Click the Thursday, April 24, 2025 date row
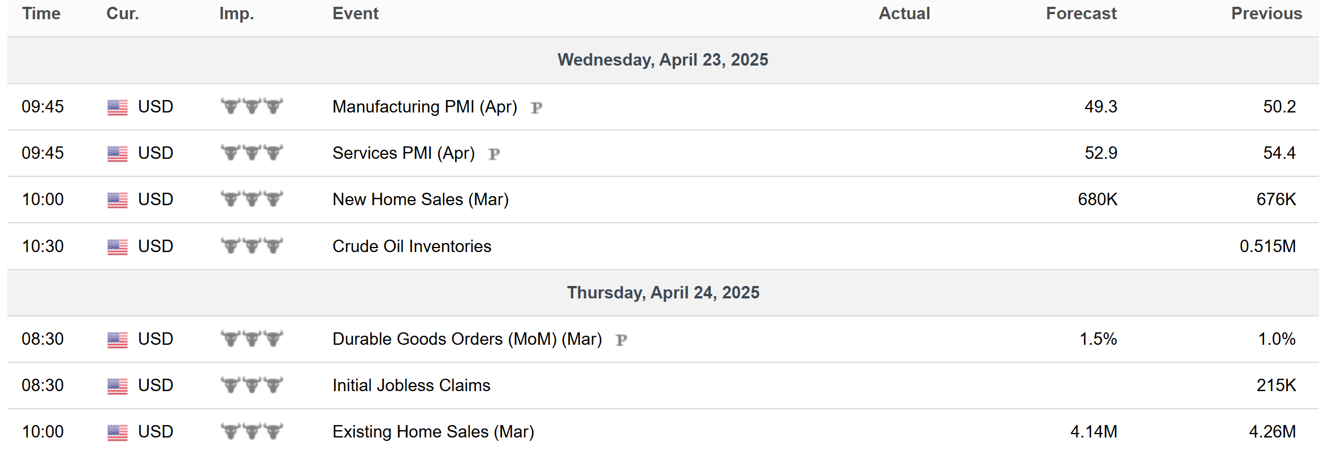Viewport: 1324px width, 455px height. coord(663,293)
